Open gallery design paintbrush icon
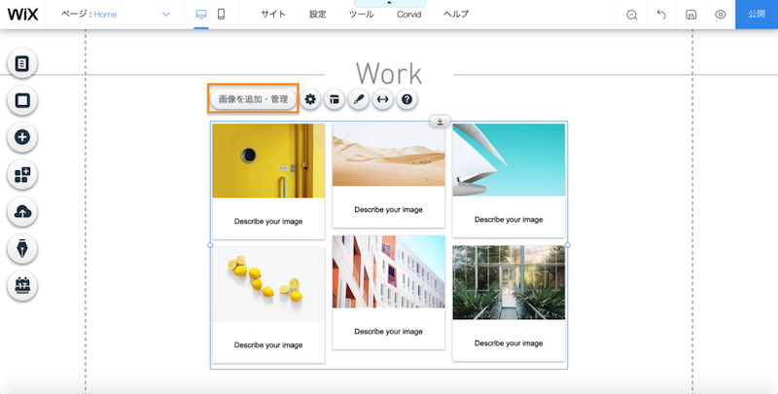778x394 pixels. click(359, 100)
